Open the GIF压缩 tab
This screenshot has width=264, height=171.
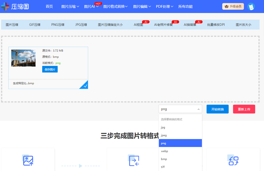point(35,25)
